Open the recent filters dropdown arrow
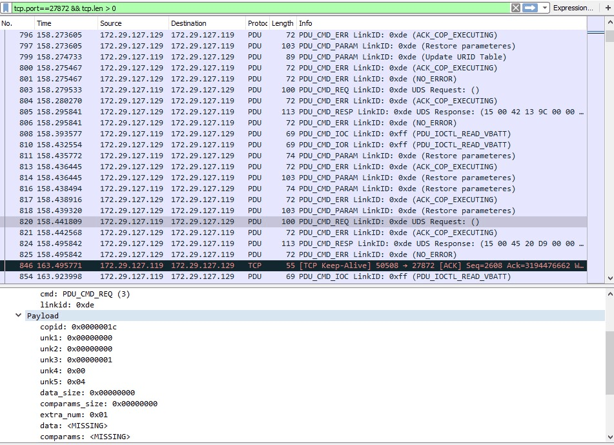This screenshot has width=614, height=445. (545, 8)
